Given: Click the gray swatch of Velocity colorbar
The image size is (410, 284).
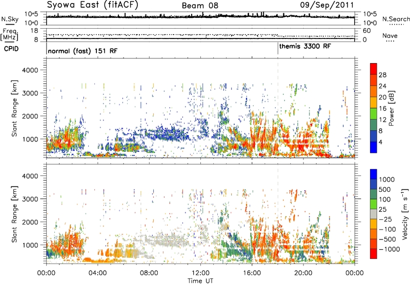Looking at the screenshot, I should tap(374, 214).
